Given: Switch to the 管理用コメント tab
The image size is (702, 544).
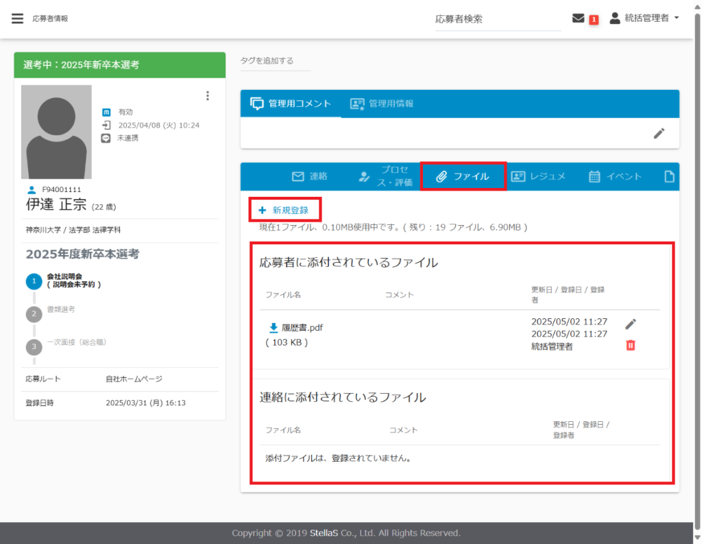Looking at the screenshot, I should [291, 104].
